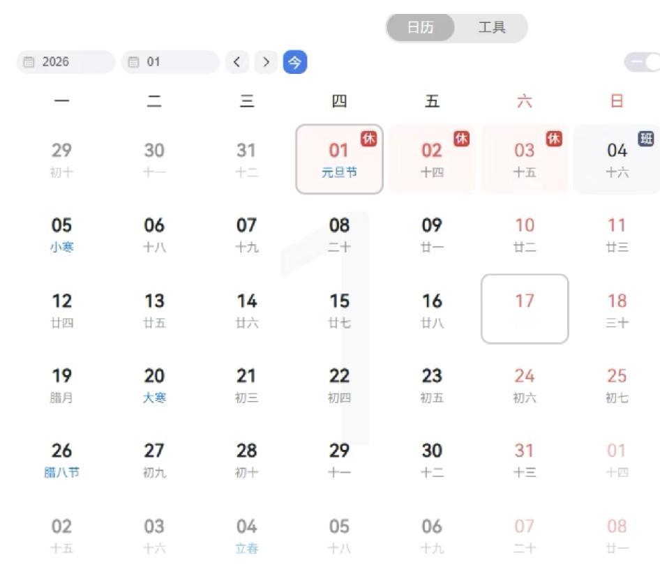The image size is (660, 567).
Task: Select January 26 腊八节
Action: coord(61,460)
